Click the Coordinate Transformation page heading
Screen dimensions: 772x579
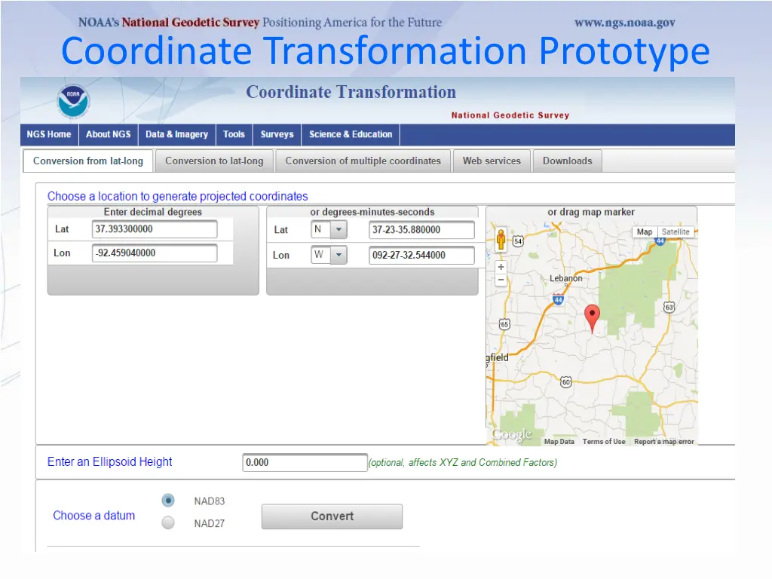click(351, 92)
